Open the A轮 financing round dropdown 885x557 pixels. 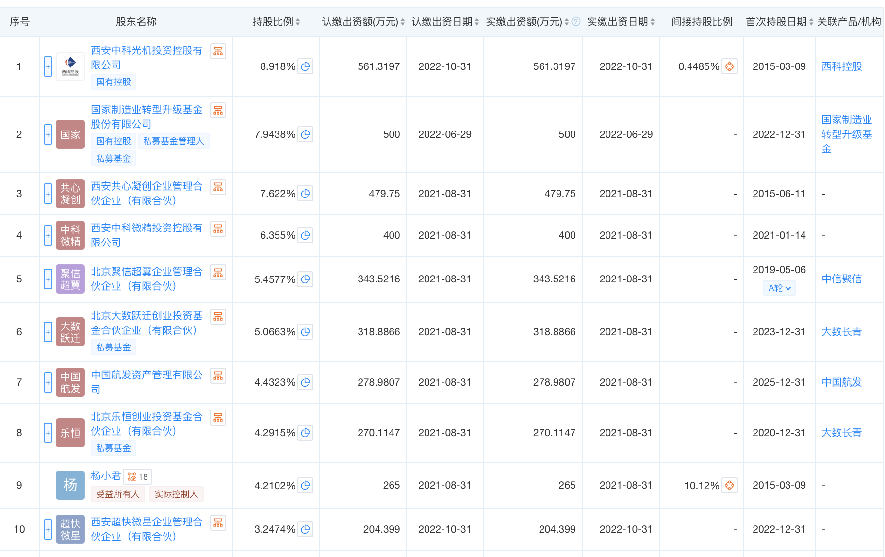[x=779, y=288]
